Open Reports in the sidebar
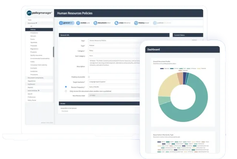Screen dimensions: 237x159 click(x=30, y=87)
